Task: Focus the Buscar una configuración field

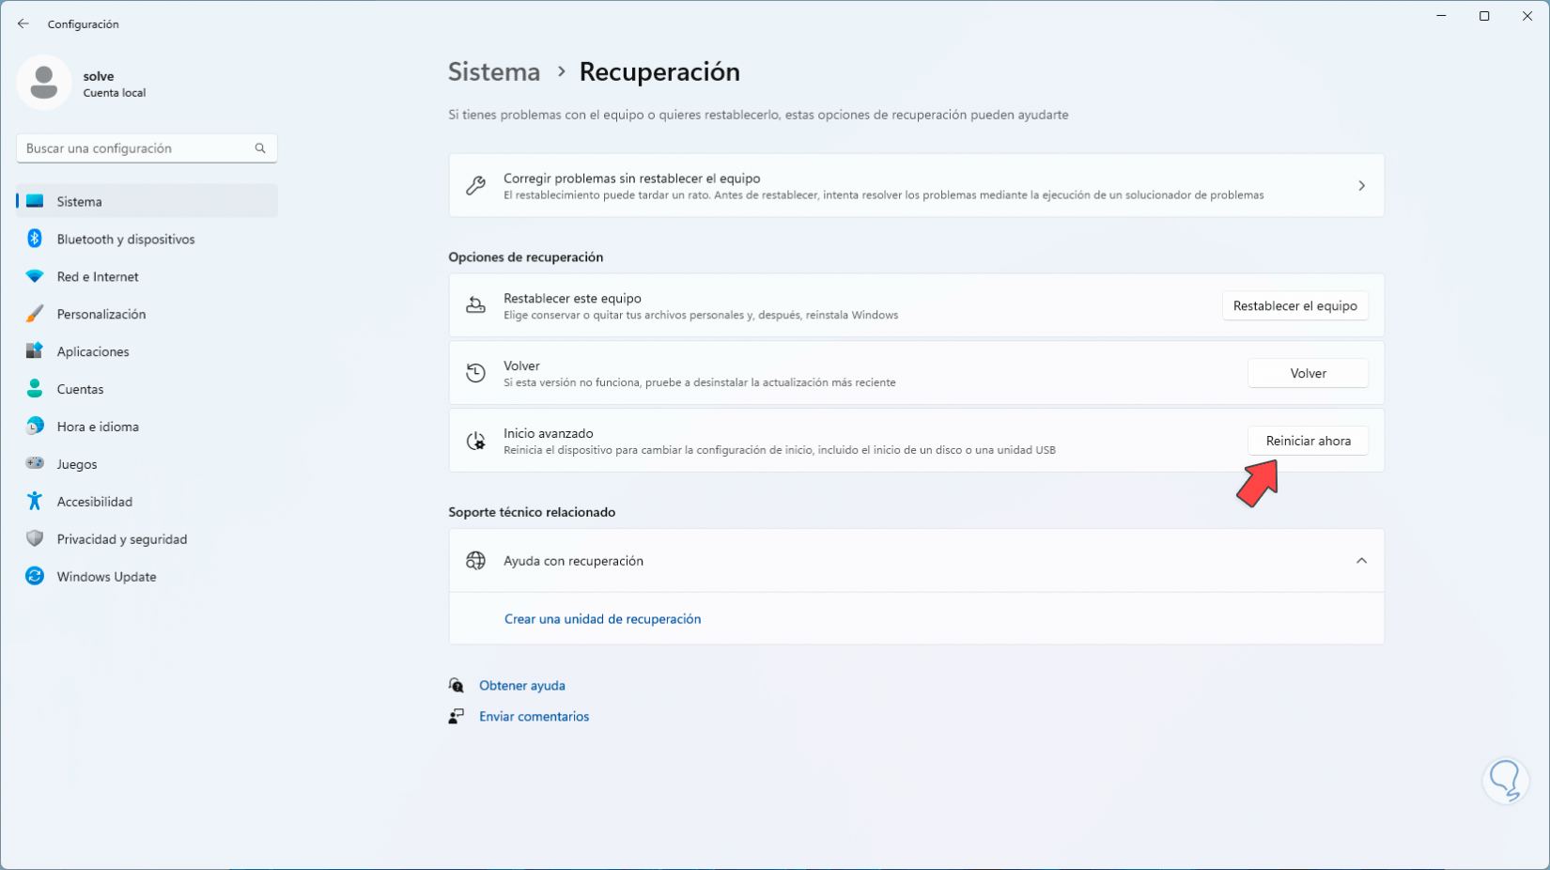Action: [x=147, y=148]
